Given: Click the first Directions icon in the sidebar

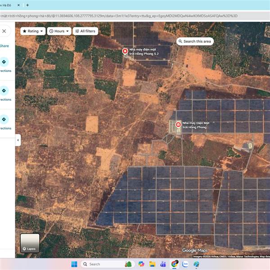Looking at the screenshot, I should pos(4,62).
